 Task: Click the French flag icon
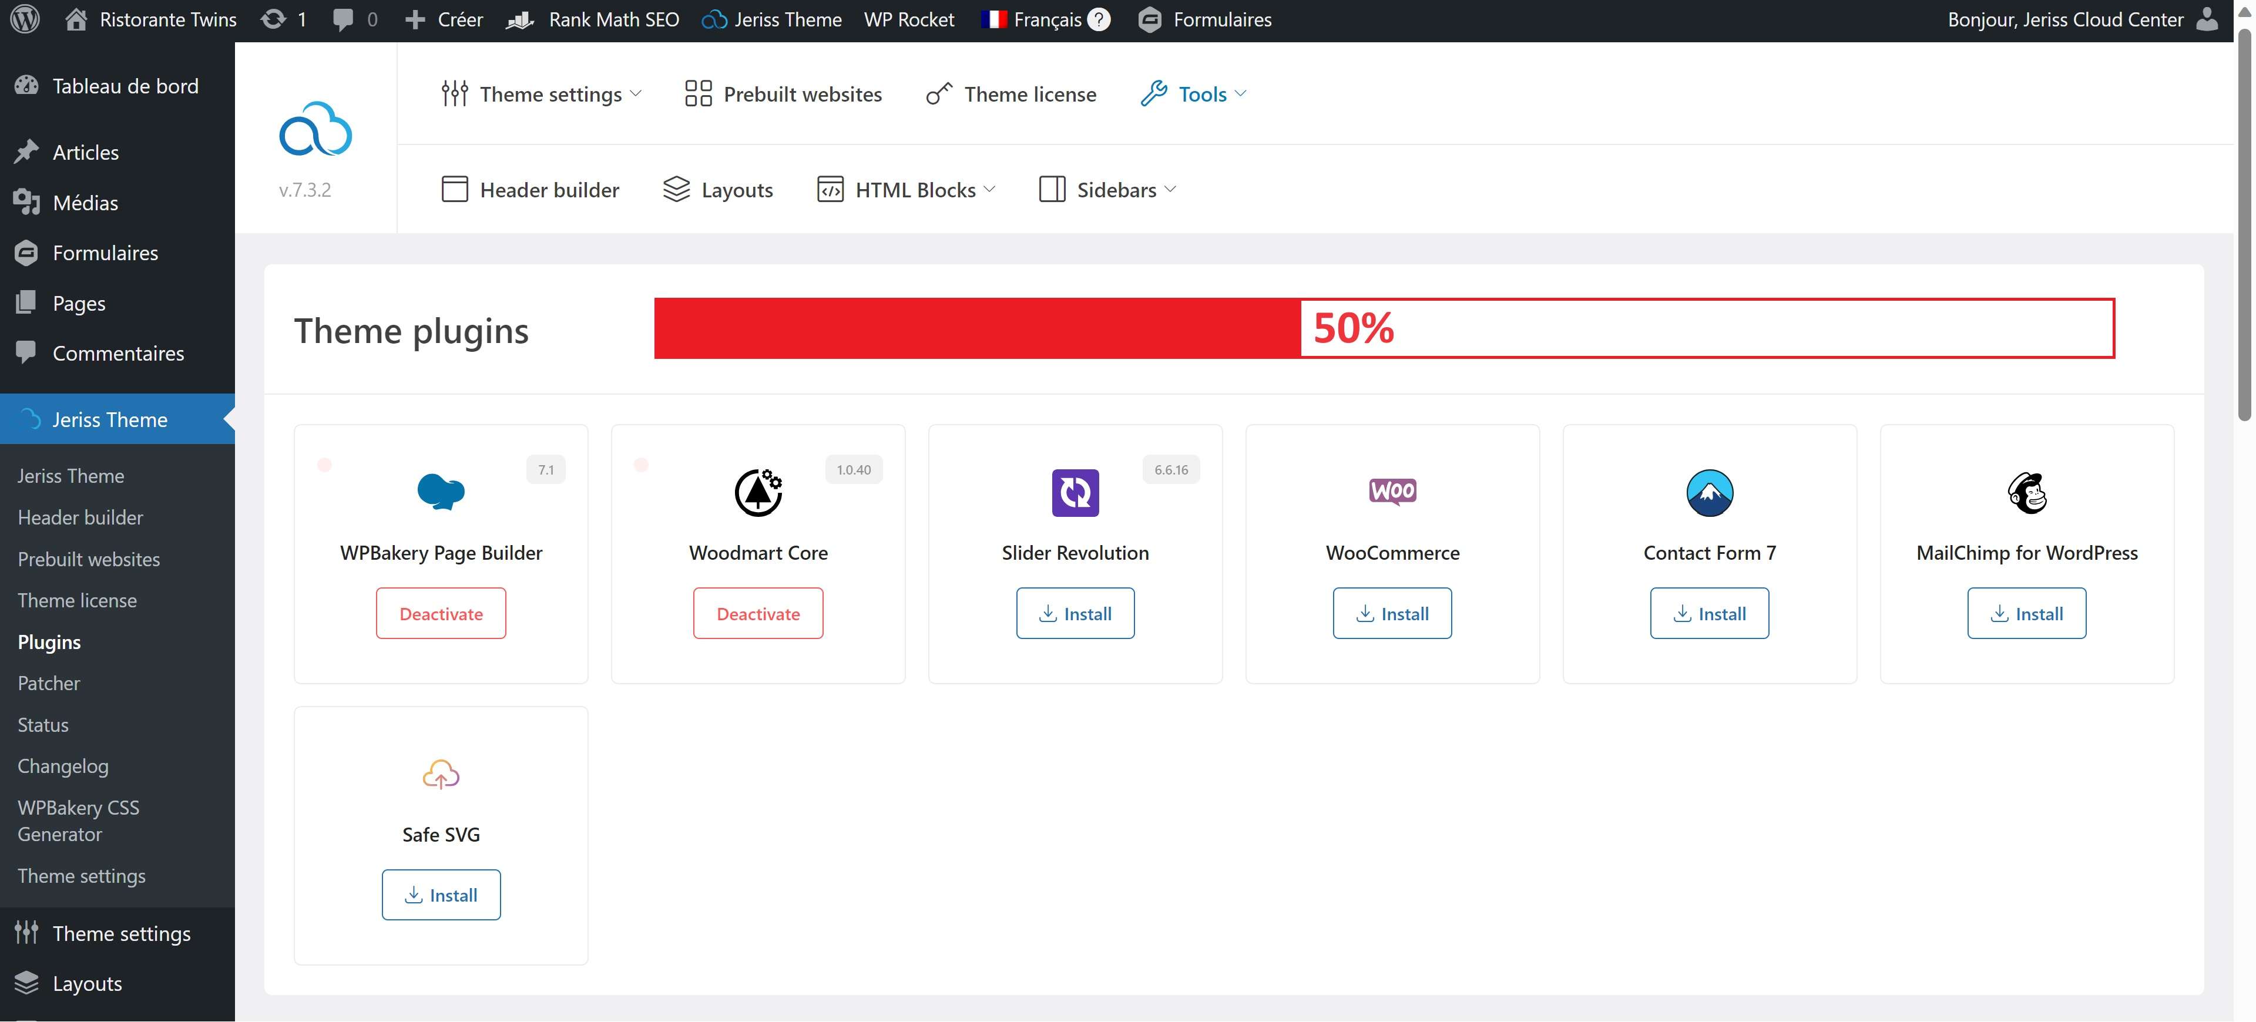(994, 19)
